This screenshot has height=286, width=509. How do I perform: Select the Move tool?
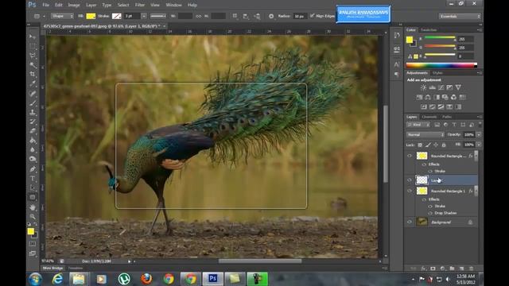pyautogui.click(x=33, y=37)
